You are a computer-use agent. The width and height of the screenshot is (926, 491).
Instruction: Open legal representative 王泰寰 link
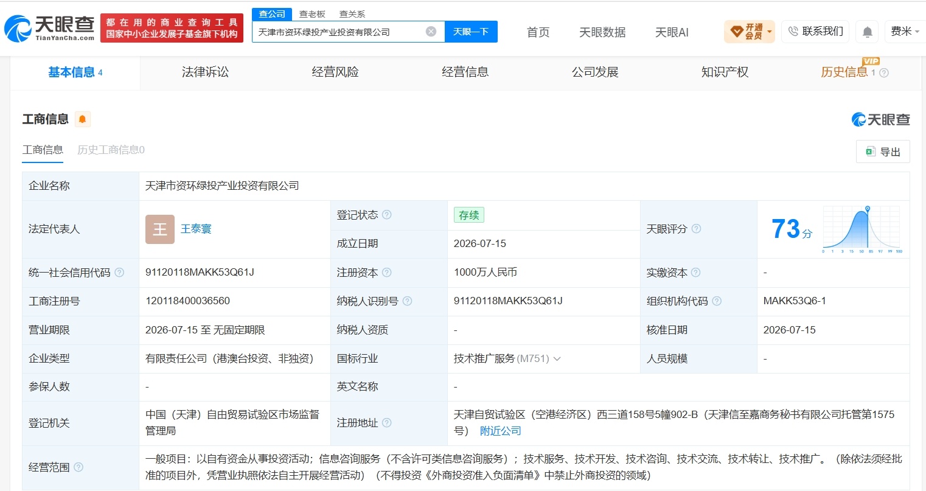[x=196, y=229]
